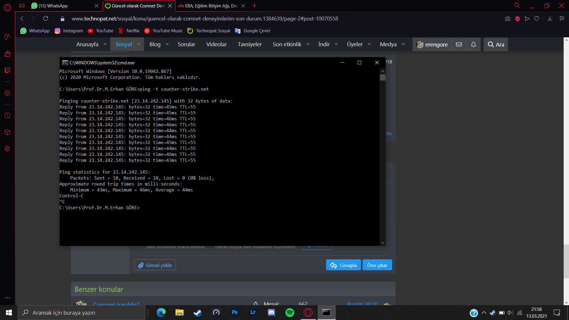
Task: Reload the current page
Action: tap(46, 19)
